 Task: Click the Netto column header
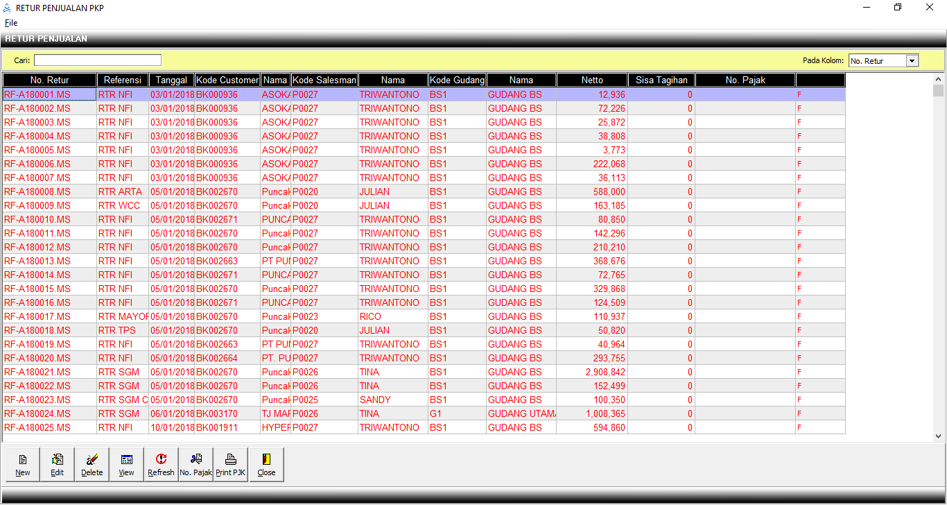(x=592, y=80)
